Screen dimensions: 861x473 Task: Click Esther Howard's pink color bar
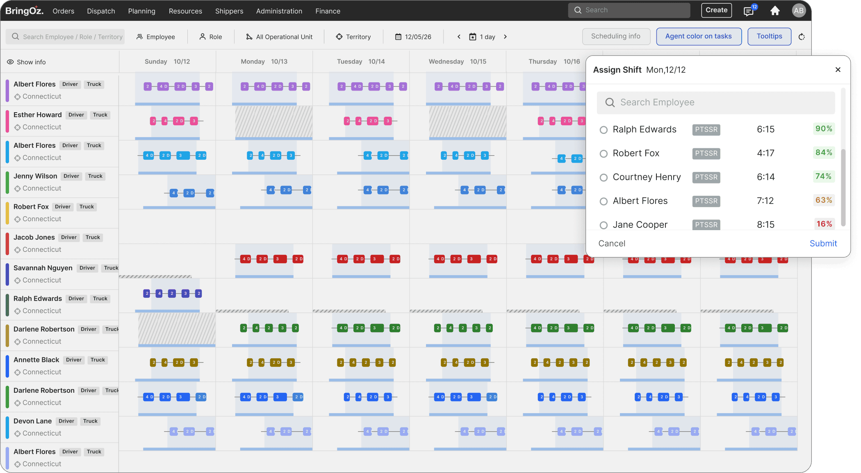[7, 121]
